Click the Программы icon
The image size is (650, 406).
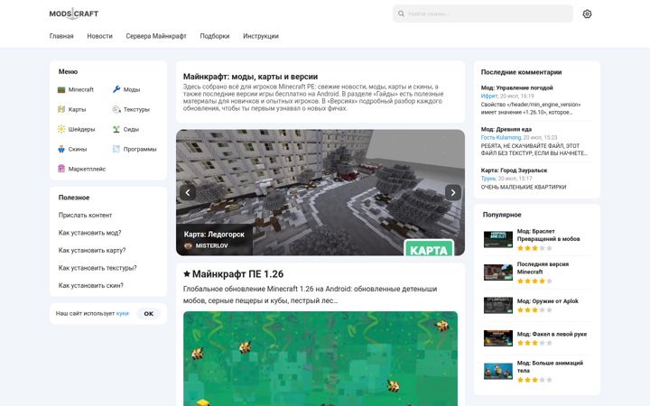116,149
